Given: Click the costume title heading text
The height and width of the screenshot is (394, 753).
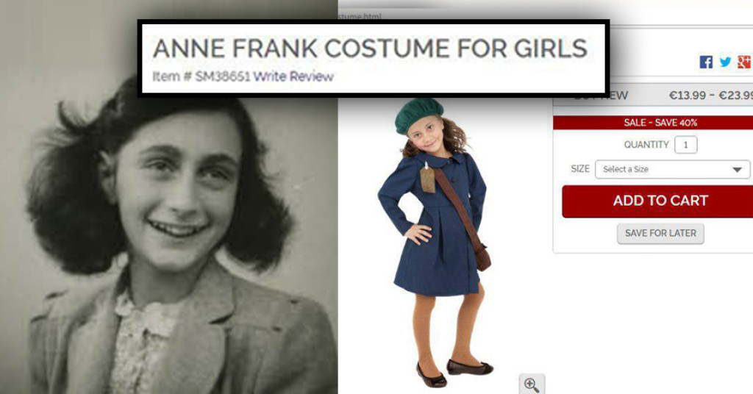Looking at the screenshot, I should [370, 49].
